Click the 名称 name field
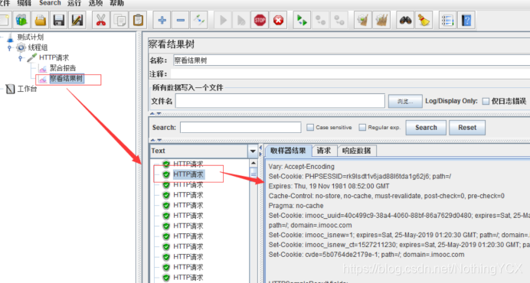 (x=351, y=60)
